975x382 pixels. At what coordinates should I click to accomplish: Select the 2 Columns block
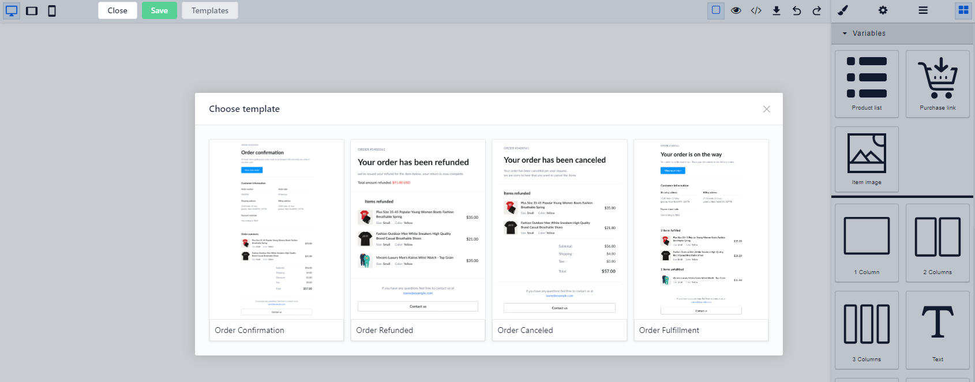click(937, 243)
